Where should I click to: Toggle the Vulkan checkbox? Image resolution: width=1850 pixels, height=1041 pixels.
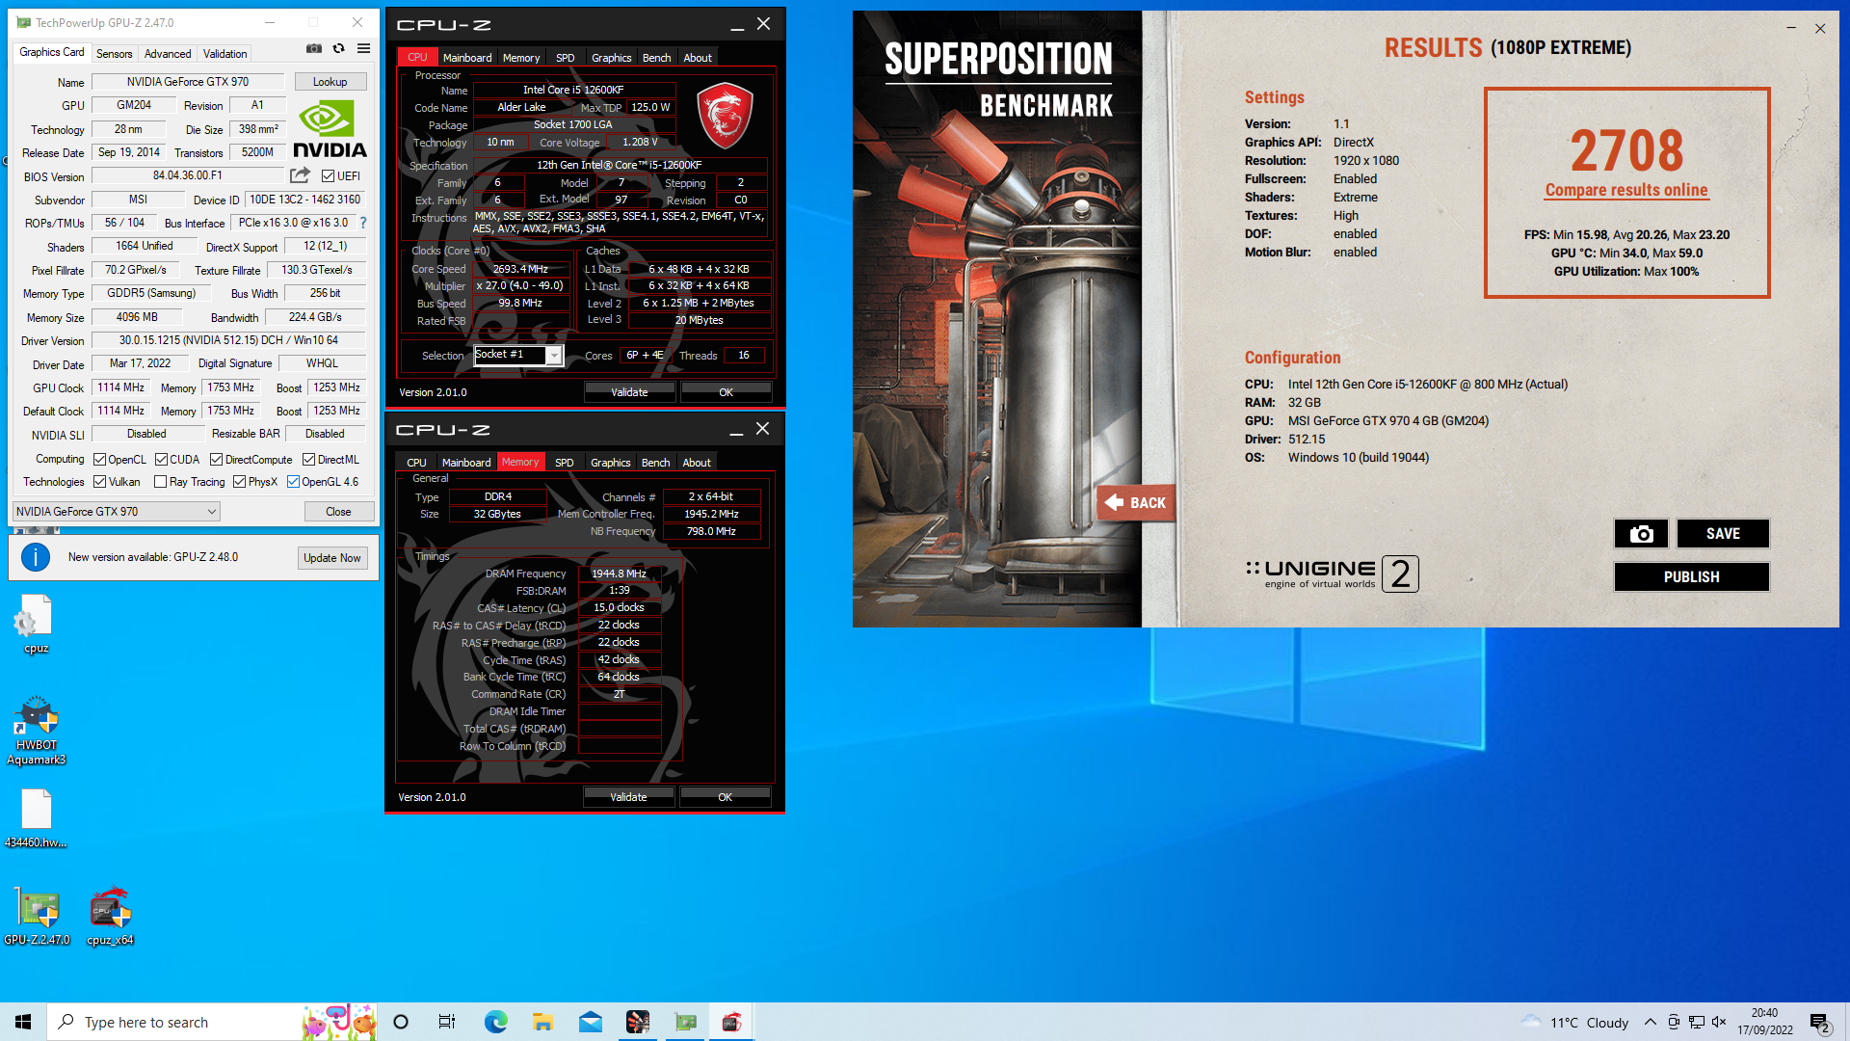pos(99,482)
